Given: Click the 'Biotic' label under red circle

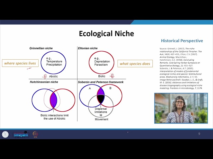Looking at the screenshot, I should [102, 76].
